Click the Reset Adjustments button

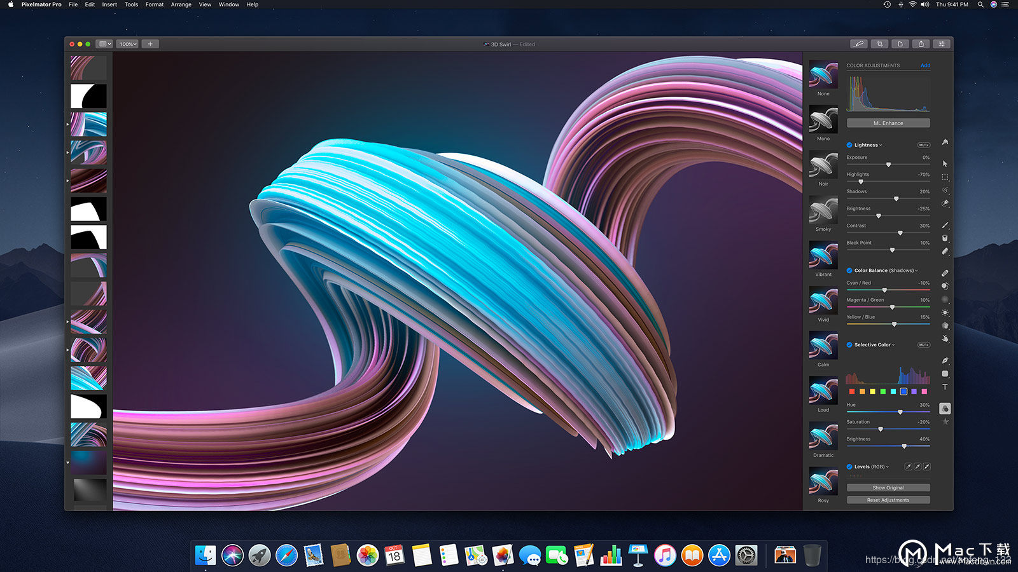coord(888,500)
